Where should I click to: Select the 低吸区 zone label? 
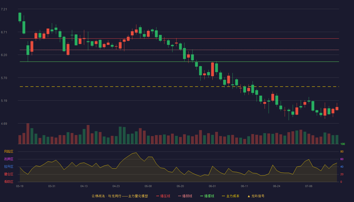9,182
